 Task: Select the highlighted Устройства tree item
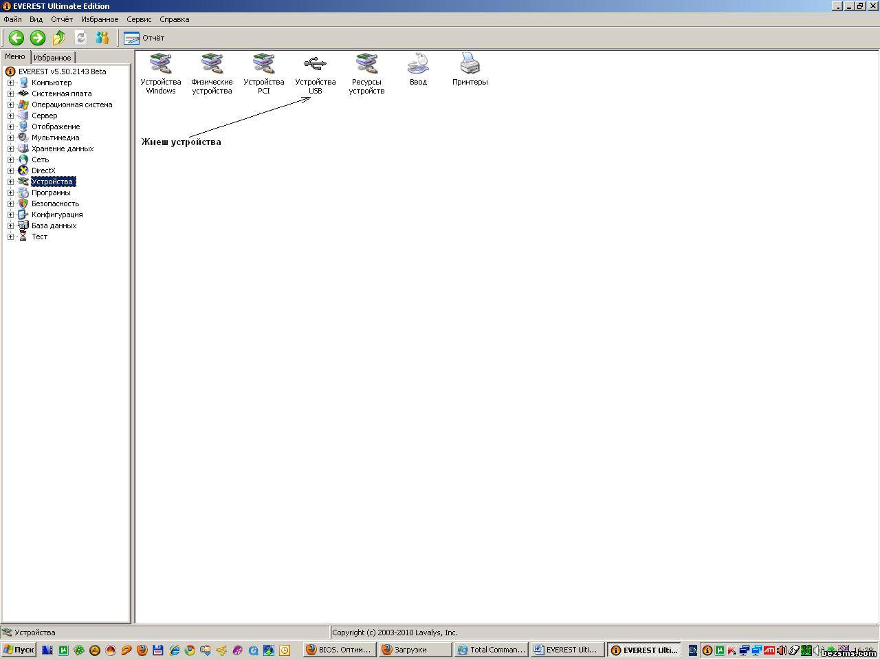(53, 181)
